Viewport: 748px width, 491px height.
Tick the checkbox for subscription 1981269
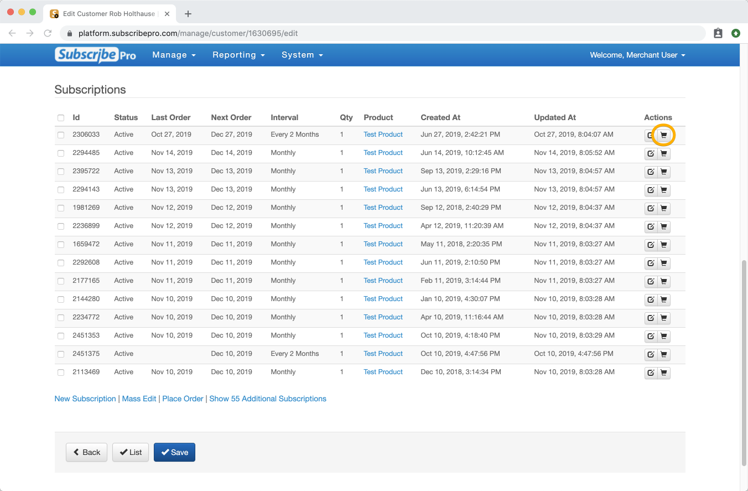click(x=61, y=208)
